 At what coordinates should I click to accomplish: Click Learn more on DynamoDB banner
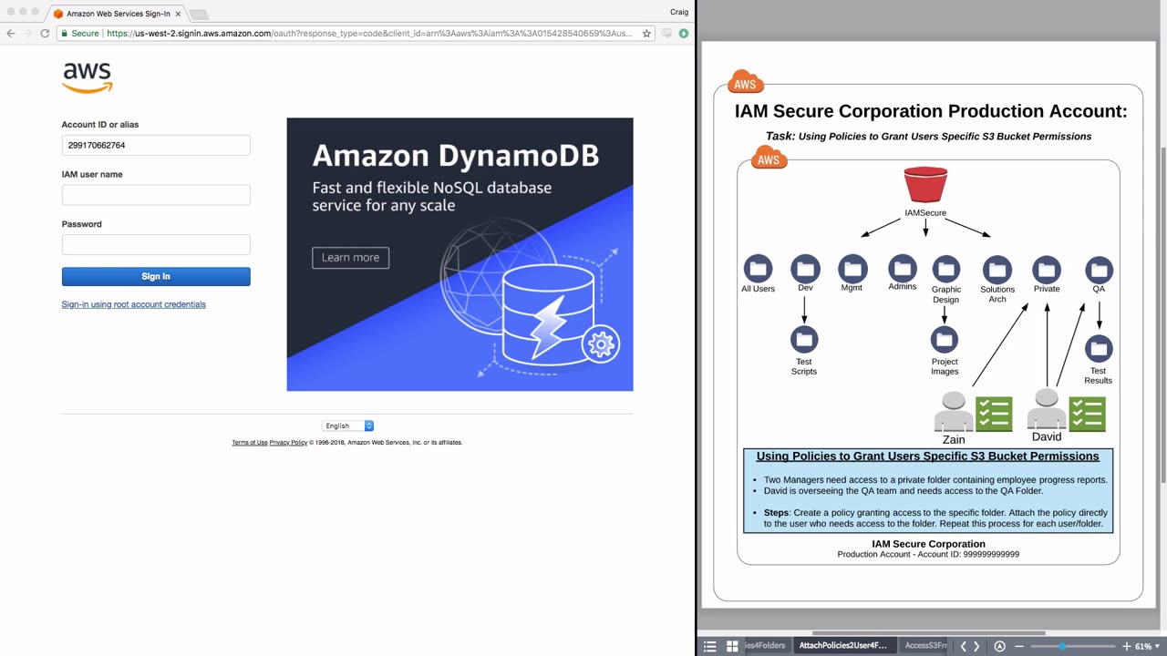[x=351, y=258]
